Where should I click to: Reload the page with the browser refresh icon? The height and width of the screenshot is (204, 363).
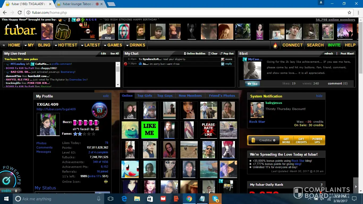pyautogui.click(x=20, y=12)
